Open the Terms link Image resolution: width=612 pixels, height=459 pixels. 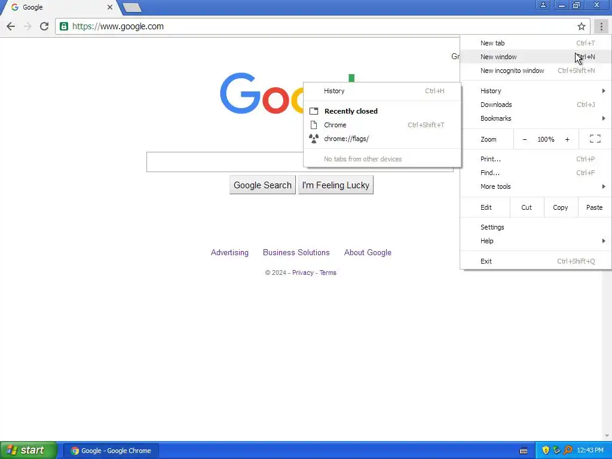(328, 273)
